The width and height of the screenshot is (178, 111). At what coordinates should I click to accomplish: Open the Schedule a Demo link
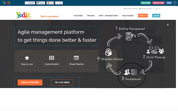[x=130, y=9]
